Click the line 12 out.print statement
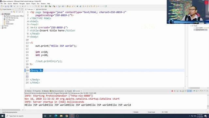Screen dimensions: 209x118 coord(56,46)
